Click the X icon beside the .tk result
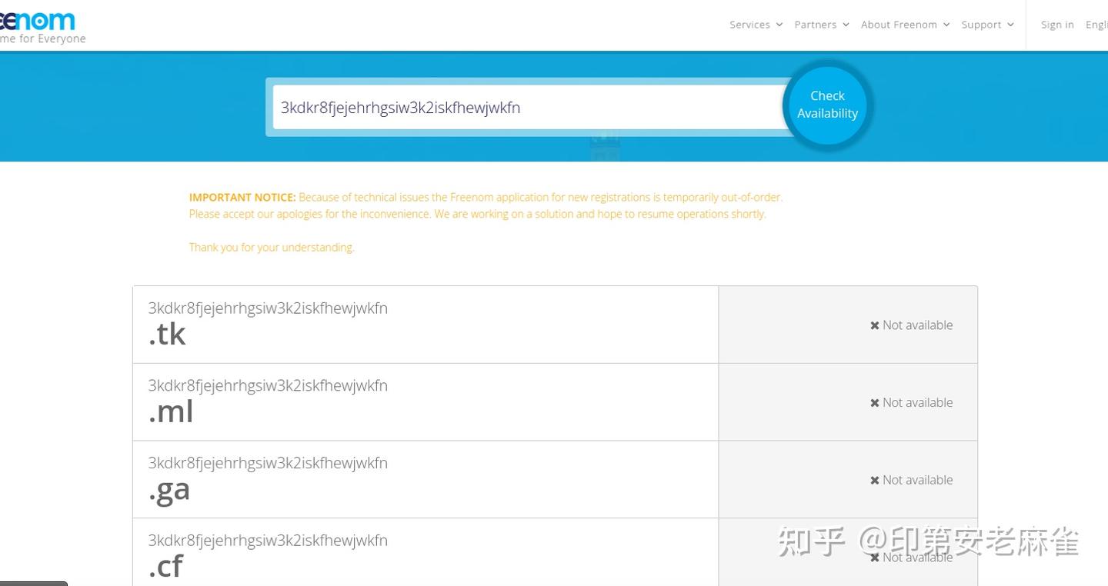1108x586 pixels. (874, 325)
